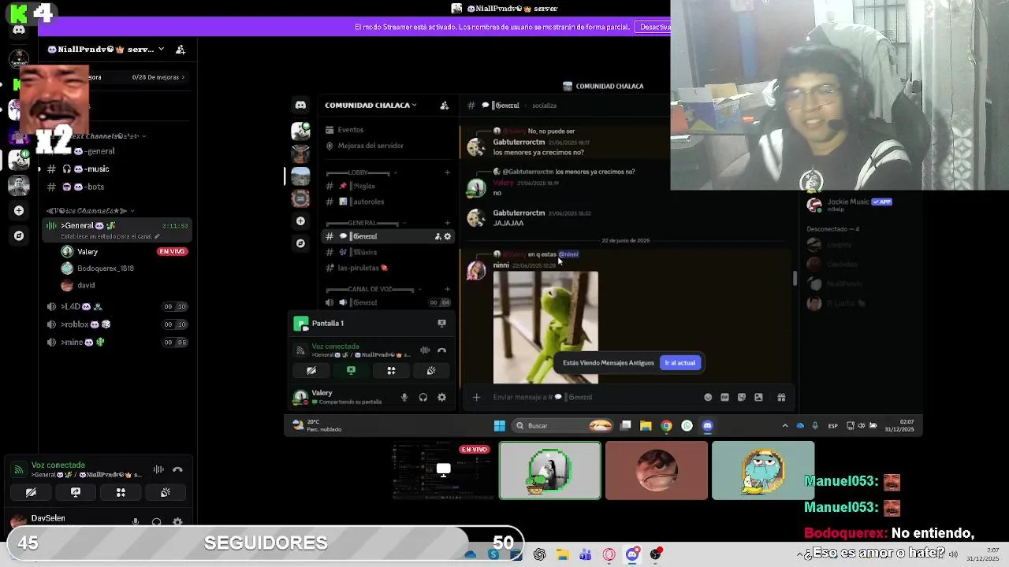Disconnect from voice in streamed Discord panel
Image resolution: width=1009 pixels, height=567 pixels.
pos(441,350)
